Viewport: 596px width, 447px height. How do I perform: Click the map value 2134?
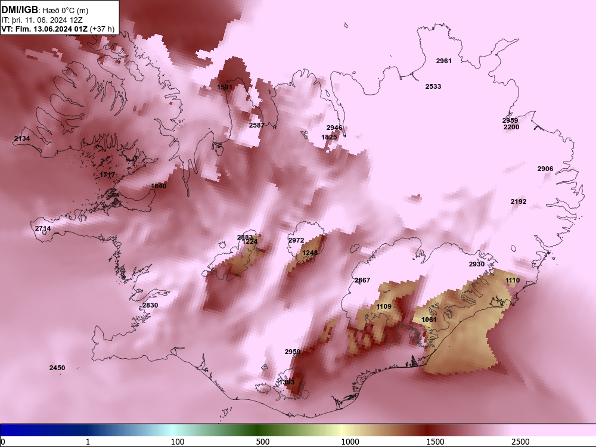(x=22, y=138)
